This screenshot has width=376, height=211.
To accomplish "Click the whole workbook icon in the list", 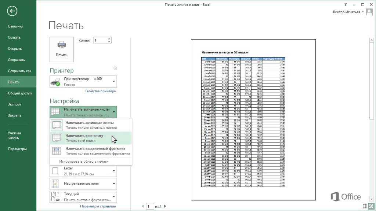I will (x=57, y=138).
